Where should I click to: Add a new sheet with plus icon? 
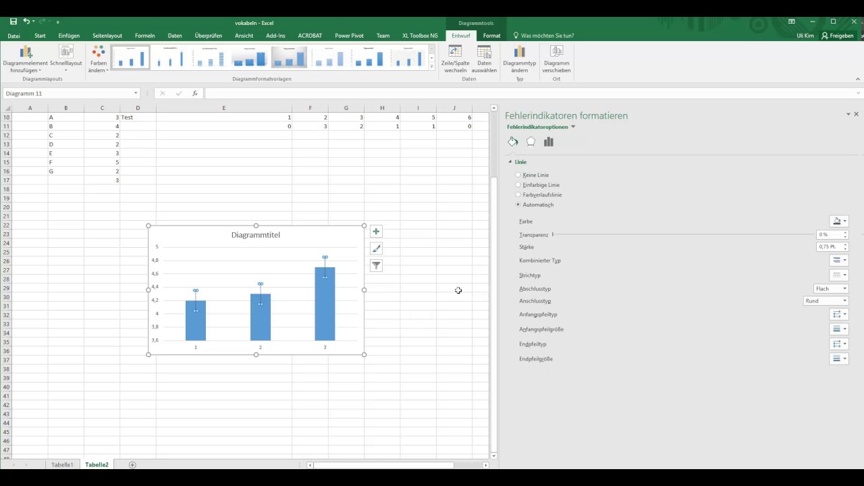coord(132,464)
